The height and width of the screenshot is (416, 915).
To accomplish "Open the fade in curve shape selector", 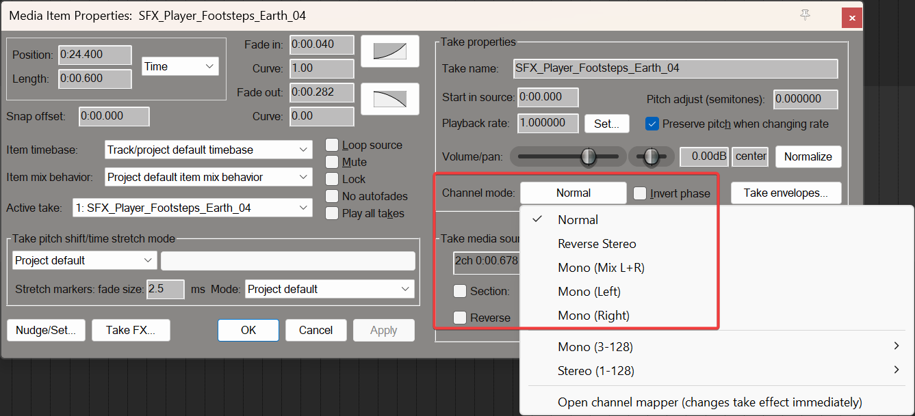I will click(390, 51).
